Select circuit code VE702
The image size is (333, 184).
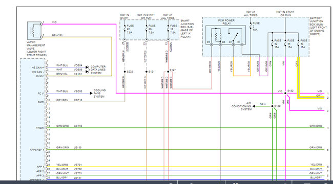pyautogui.click(x=77, y=169)
